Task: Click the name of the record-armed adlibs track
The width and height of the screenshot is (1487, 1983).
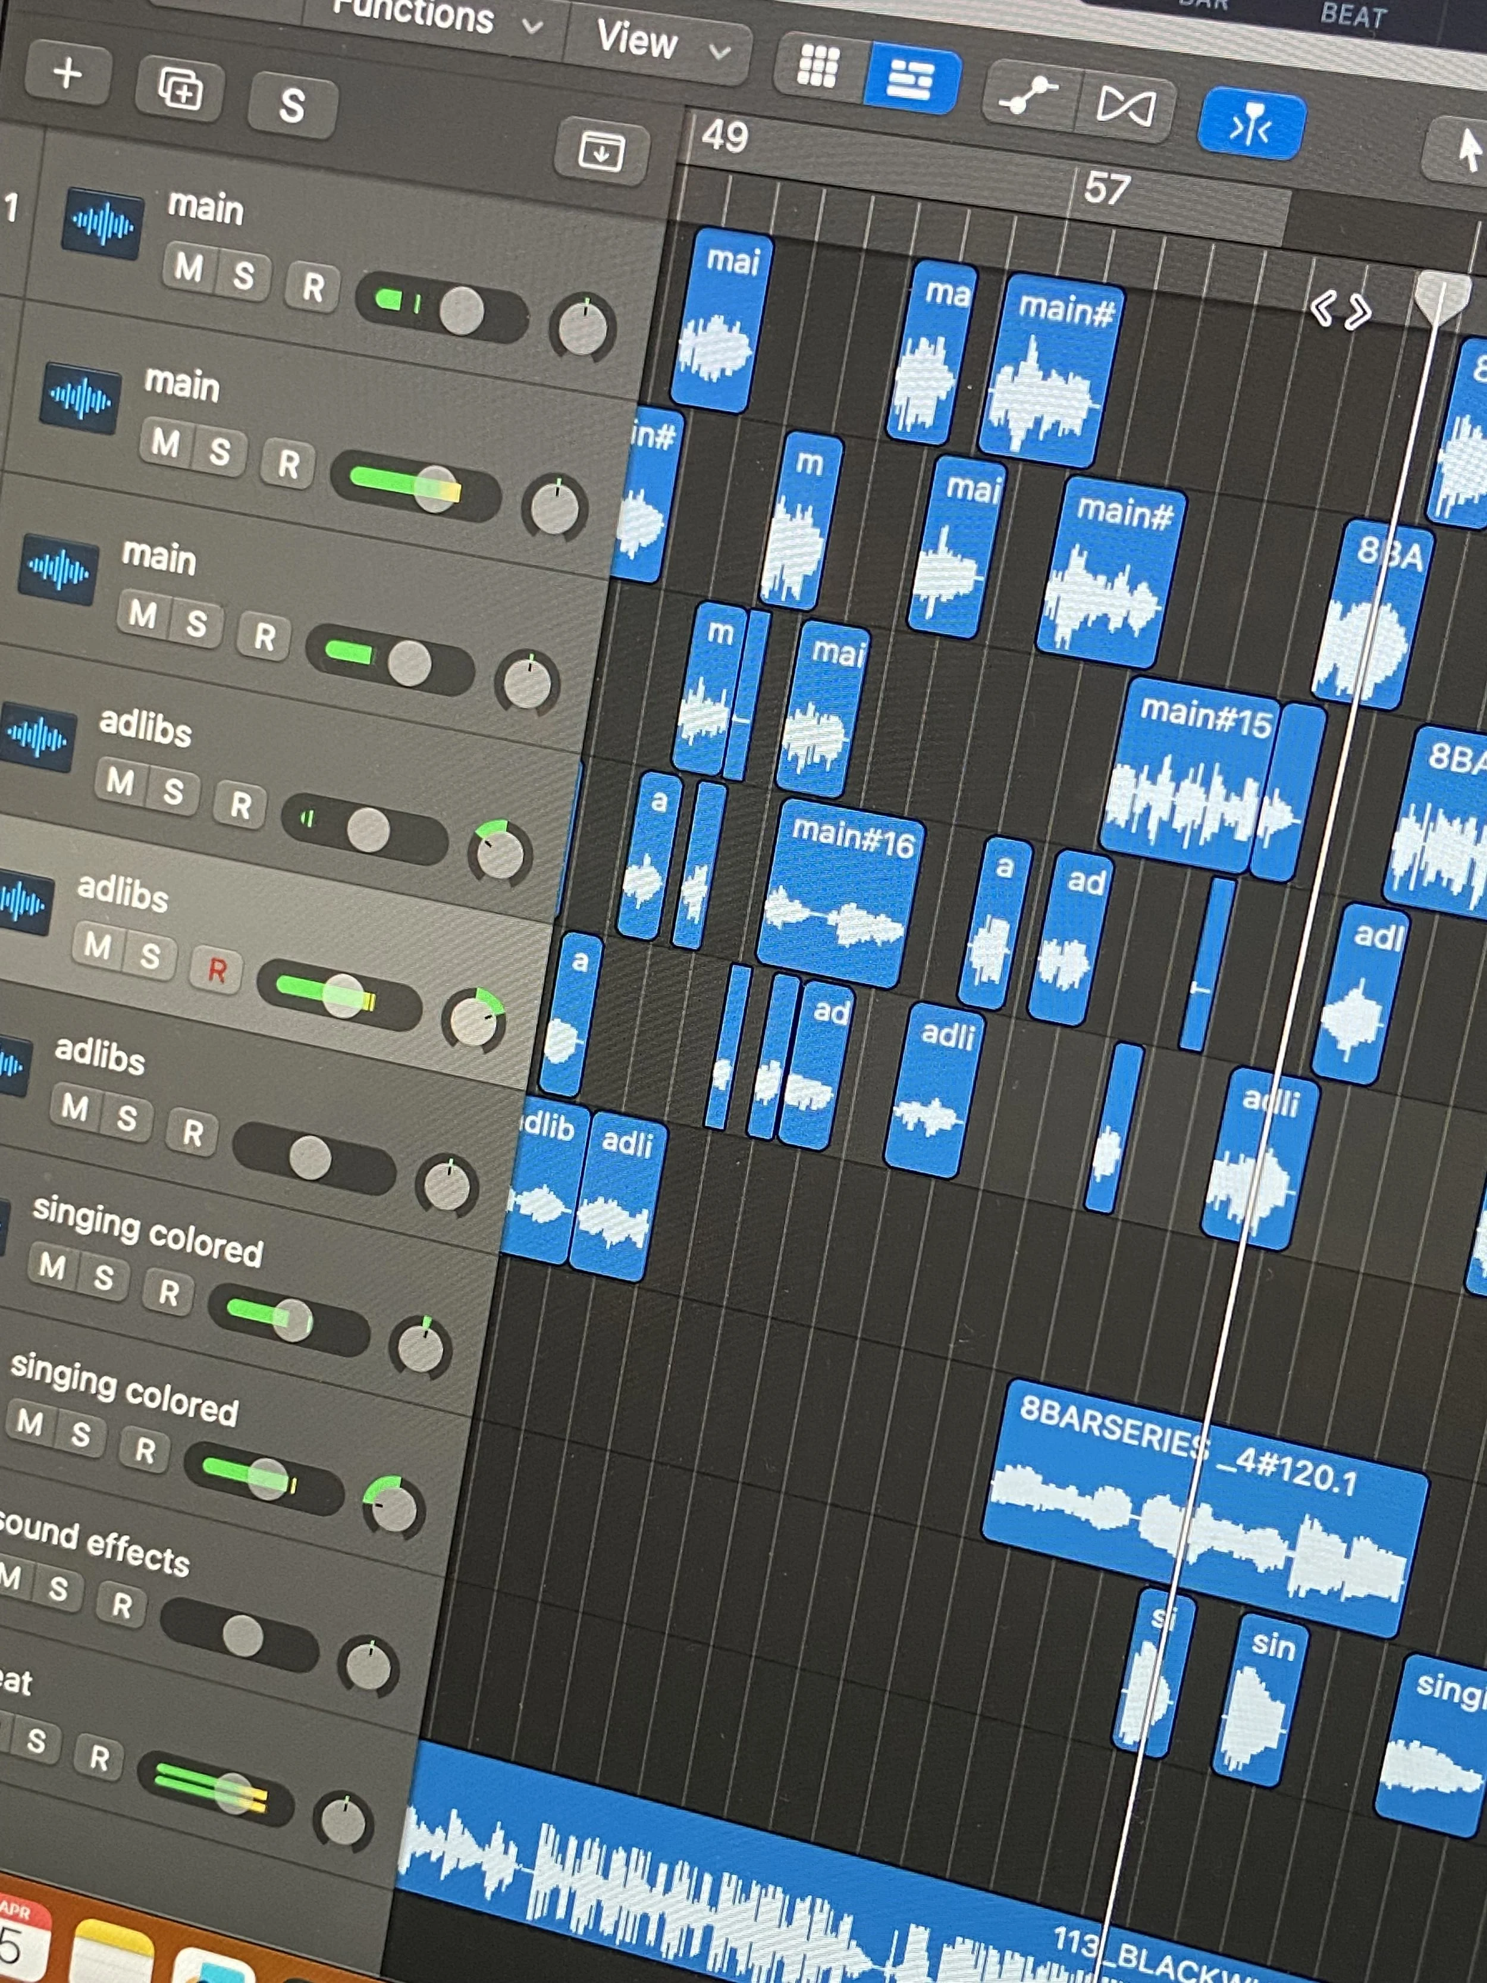Action: (123, 892)
